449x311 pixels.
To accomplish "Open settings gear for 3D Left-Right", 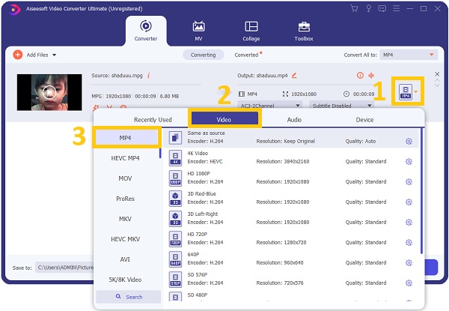I will click(x=409, y=222).
